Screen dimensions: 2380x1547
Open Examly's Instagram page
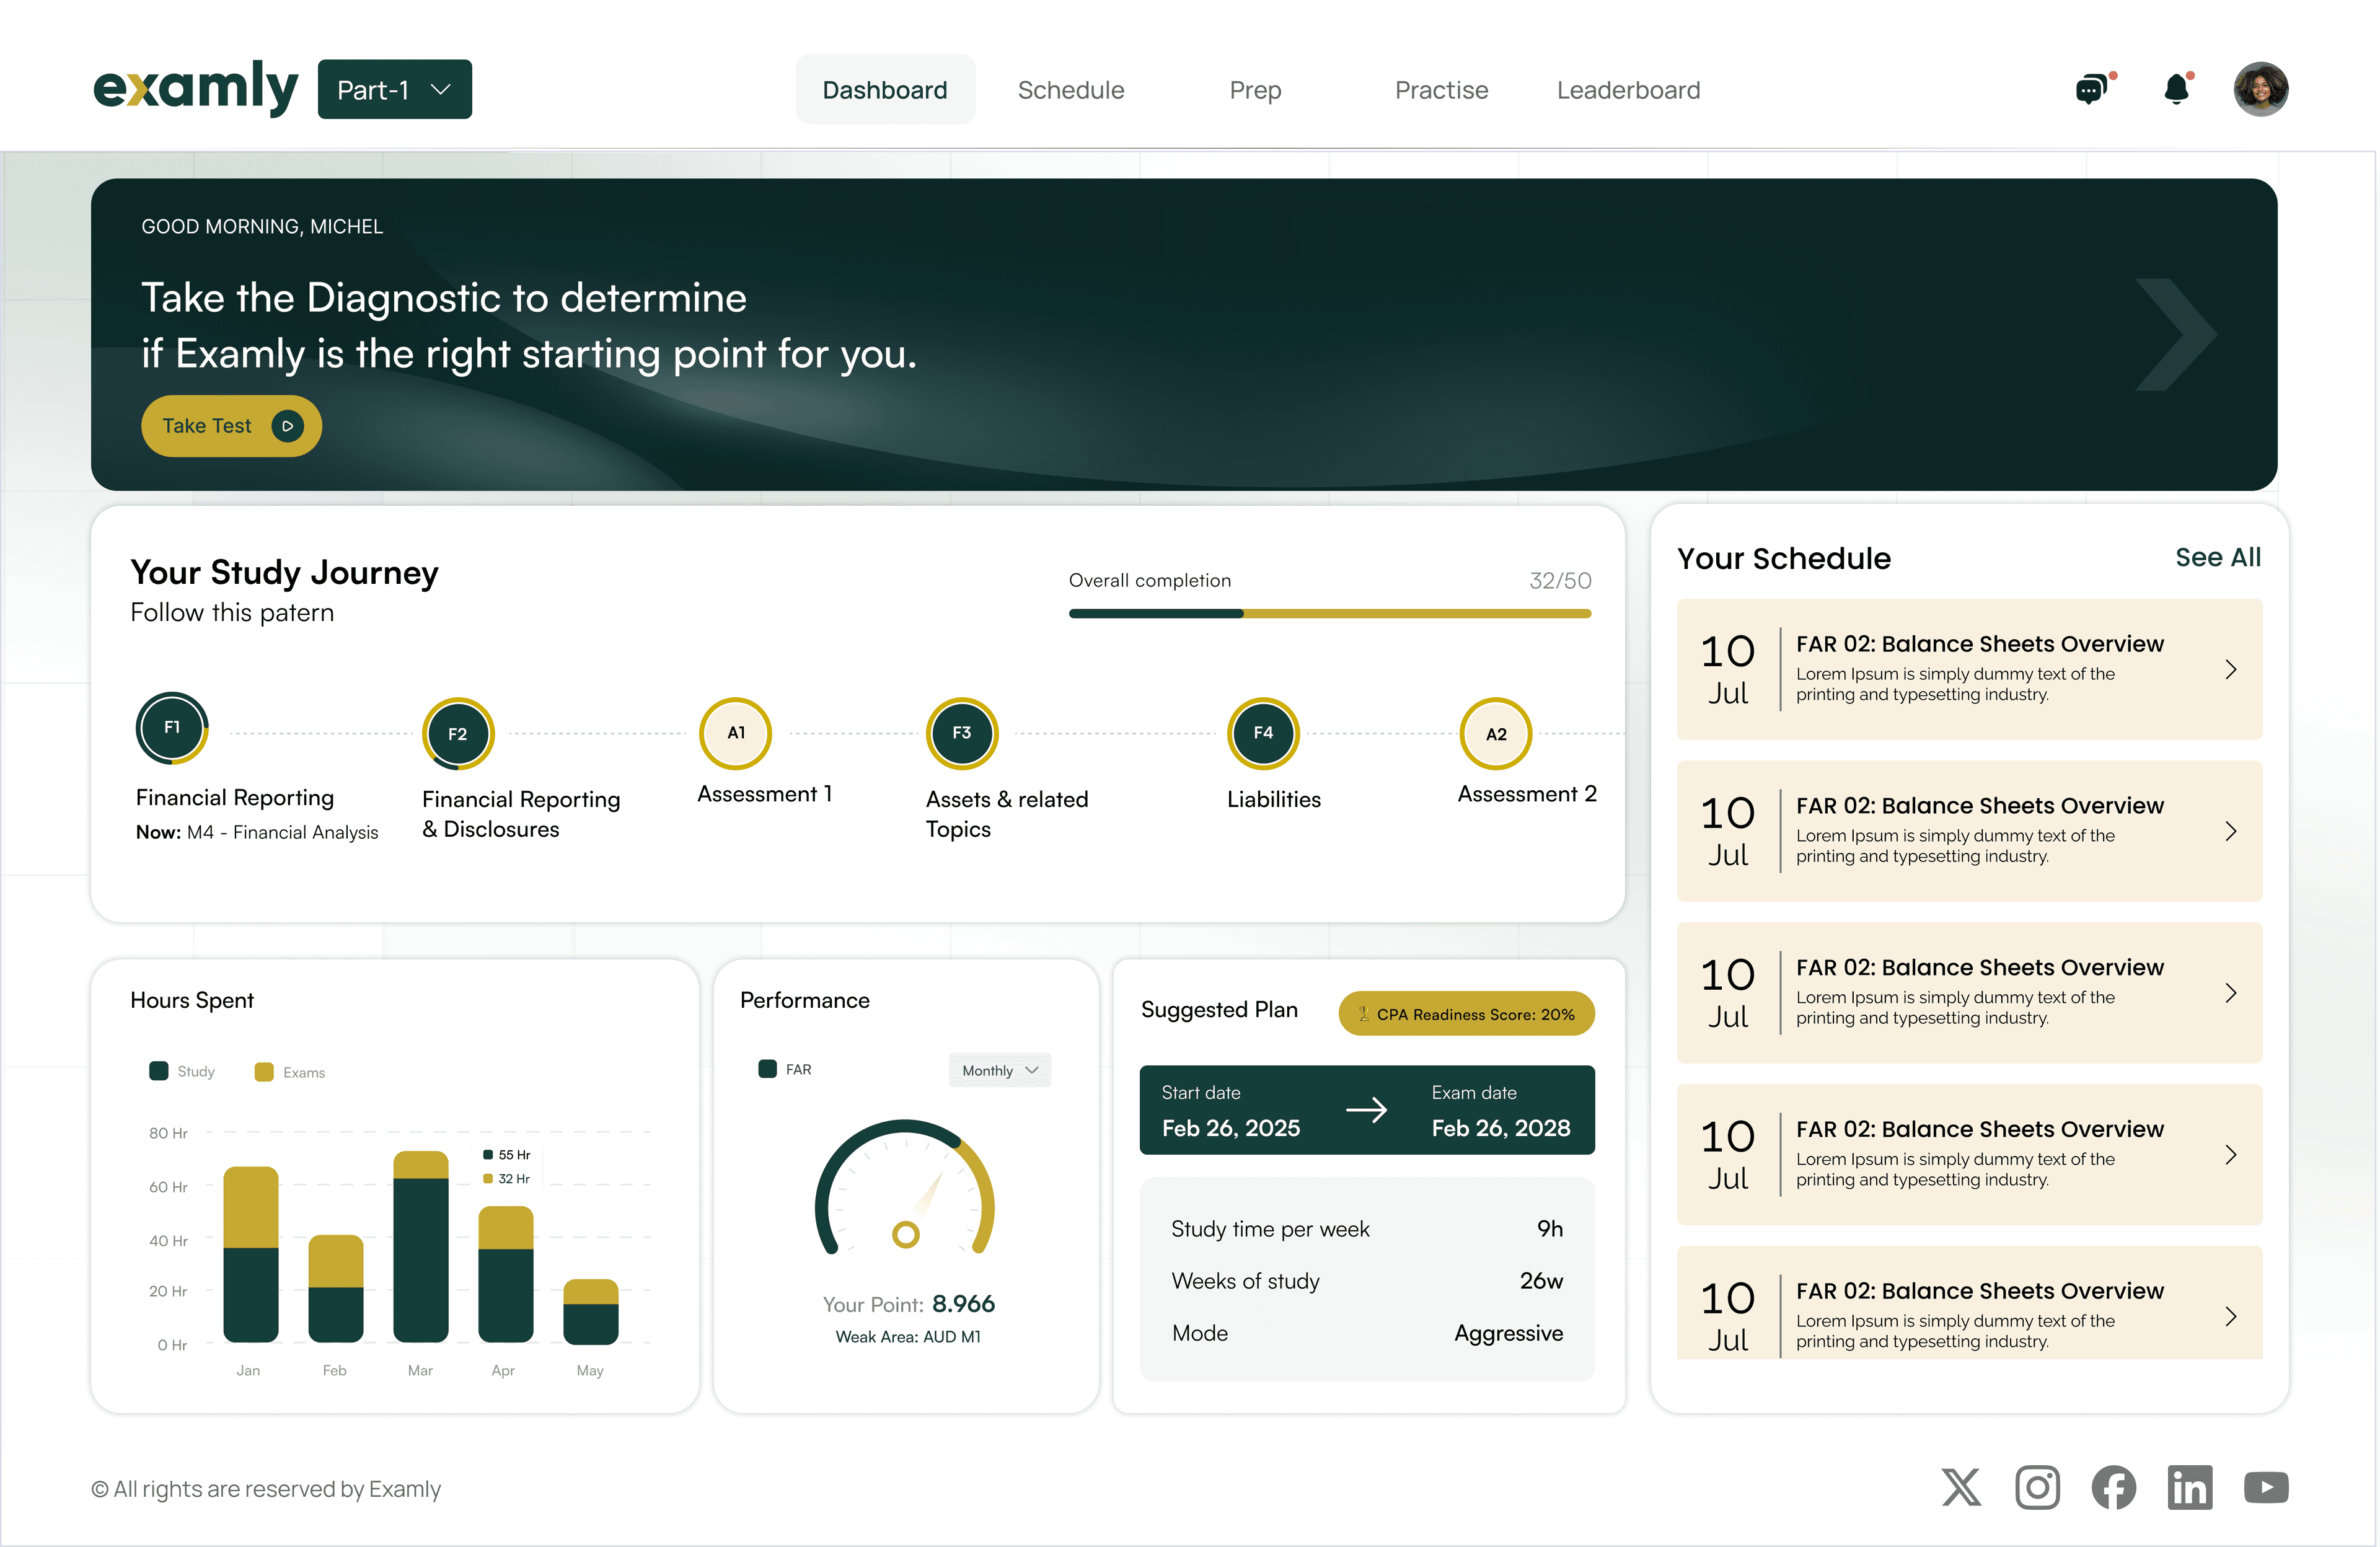pos(2038,1488)
